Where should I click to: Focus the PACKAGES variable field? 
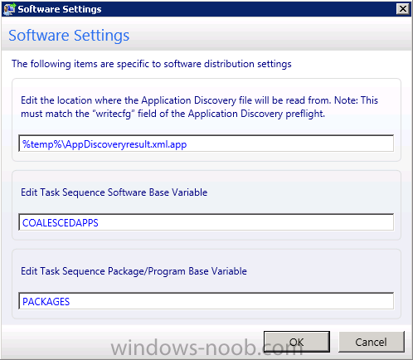(206, 301)
